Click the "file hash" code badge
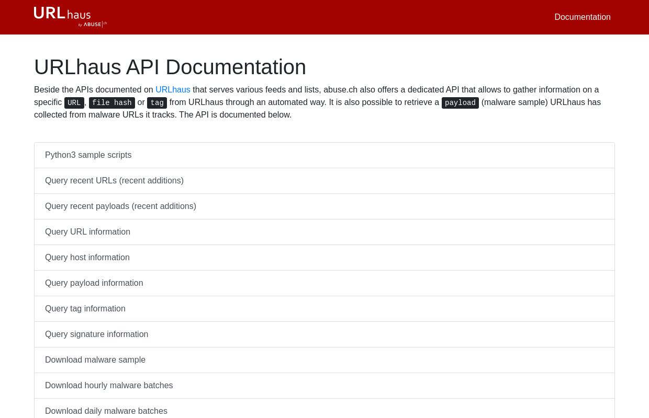The image size is (649, 418). click(x=112, y=103)
